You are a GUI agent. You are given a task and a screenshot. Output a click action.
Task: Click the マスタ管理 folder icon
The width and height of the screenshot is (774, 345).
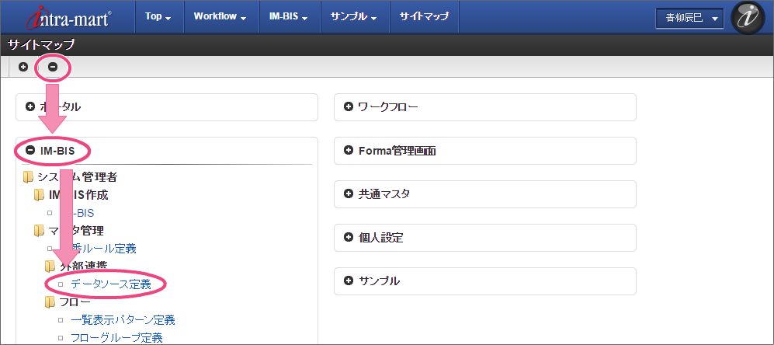(x=40, y=230)
